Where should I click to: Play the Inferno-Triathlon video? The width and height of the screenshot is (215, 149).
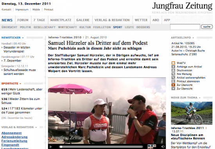51,147
